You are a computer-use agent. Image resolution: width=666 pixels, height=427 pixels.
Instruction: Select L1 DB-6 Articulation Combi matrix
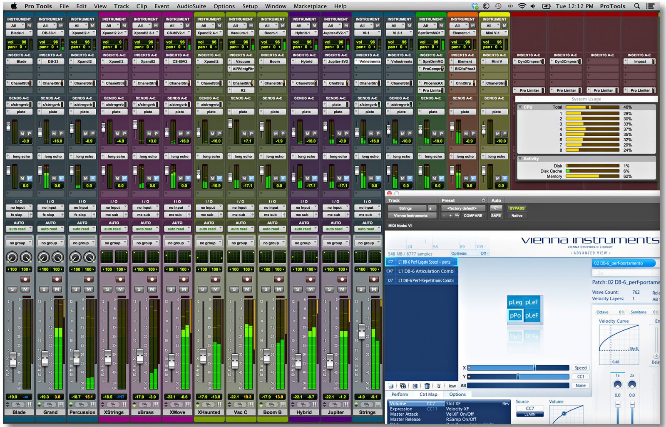coord(425,271)
